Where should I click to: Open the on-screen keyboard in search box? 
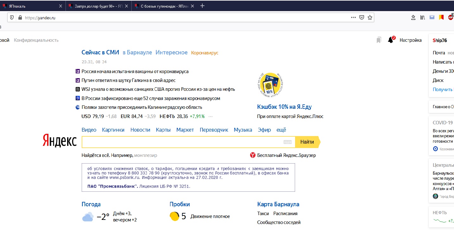pos(287,142)
